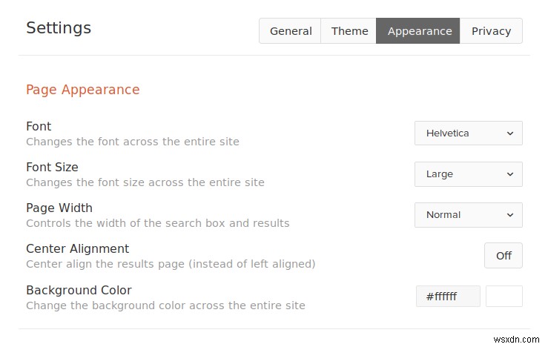Click the chevron arrow beside Normal

[x=510, y=215]
